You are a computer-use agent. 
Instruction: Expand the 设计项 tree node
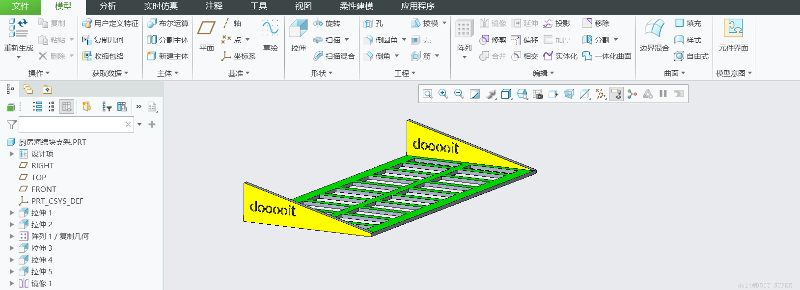pos(12,154)
